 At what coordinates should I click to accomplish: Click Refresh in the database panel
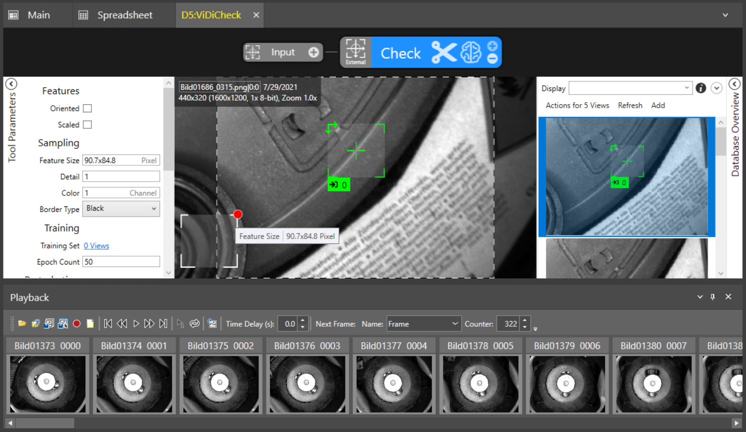pos(630,105)
